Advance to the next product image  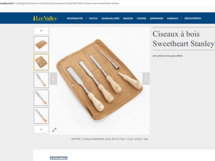click(146, 79)
